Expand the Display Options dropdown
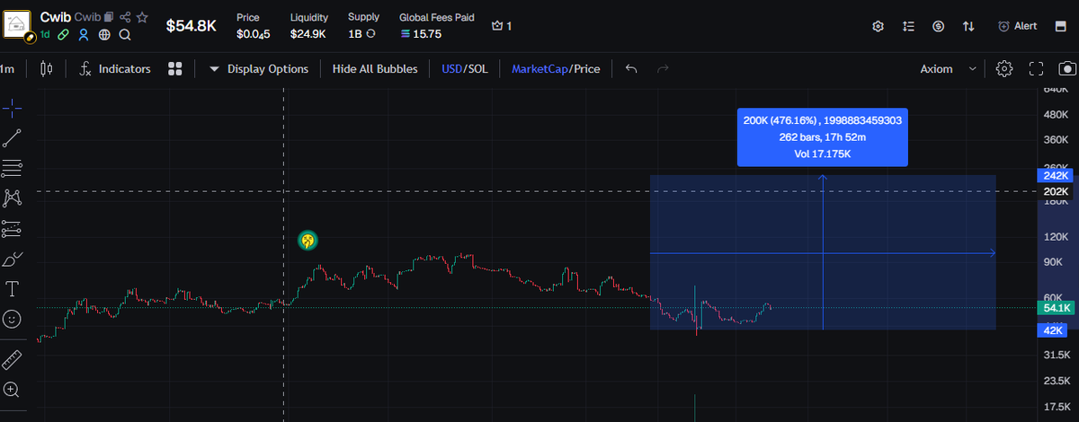The width and height of the screenshot is (1079, 422). [x=259, y=68]
